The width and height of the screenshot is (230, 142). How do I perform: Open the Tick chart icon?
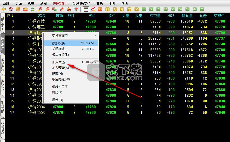coord(100,9)
